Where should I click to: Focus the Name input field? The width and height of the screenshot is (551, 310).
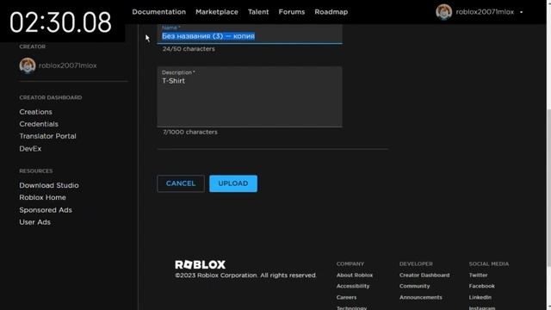[250, 34]
